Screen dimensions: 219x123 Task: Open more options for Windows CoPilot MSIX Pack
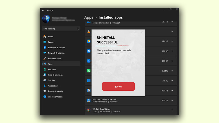coord(172,100)
